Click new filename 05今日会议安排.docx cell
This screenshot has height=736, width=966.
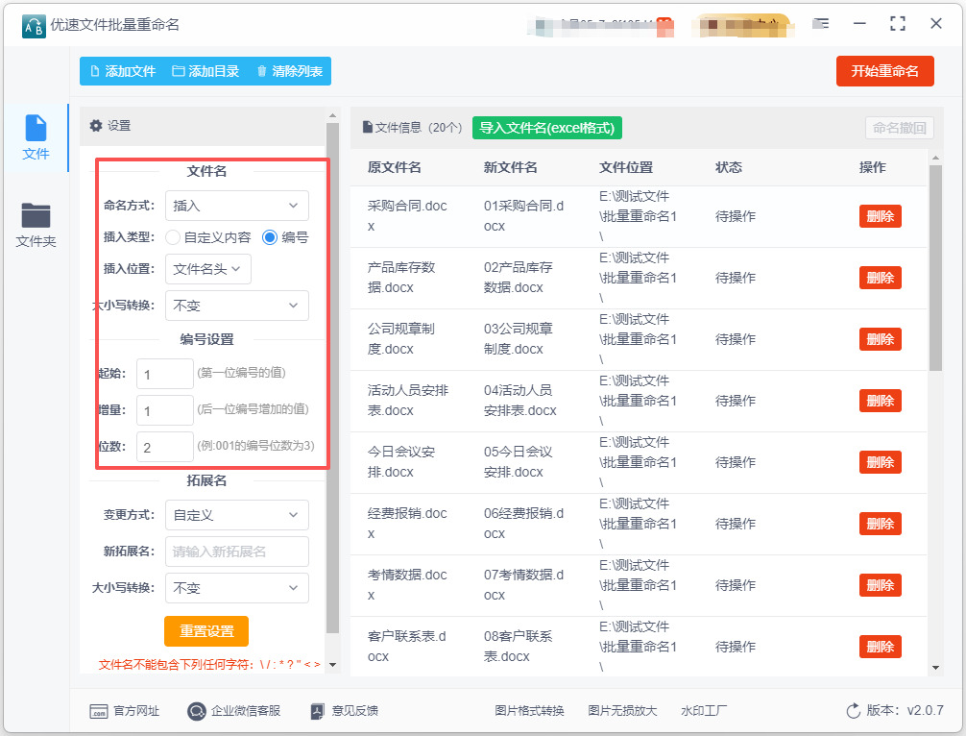point(519,462)
